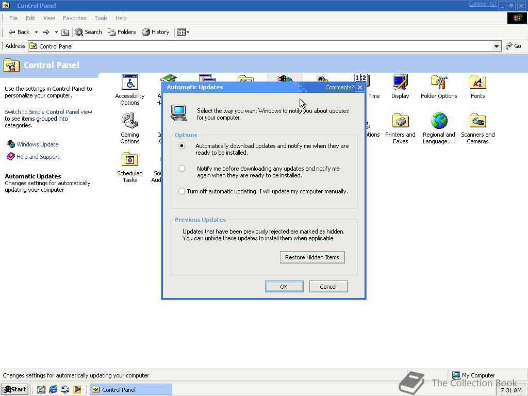Launch Internet Explorer from quick launch
This screenshot has height=396, width=528.
pyautogui.click(x=53, y=390)
